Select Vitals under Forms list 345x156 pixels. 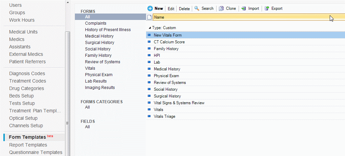90,68
